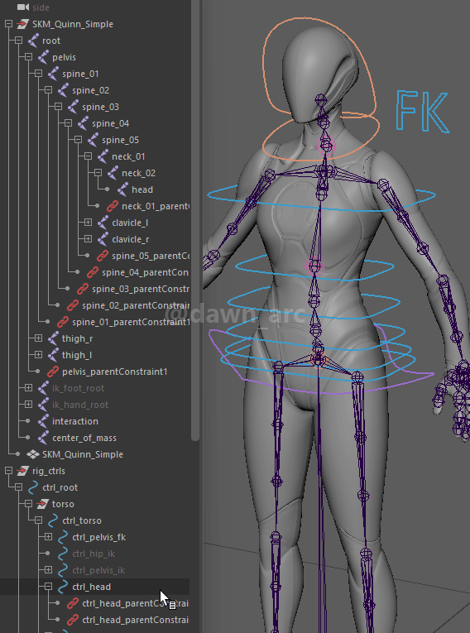
Task: Click the spine_03 parent constraint icon
Action: 83,289
